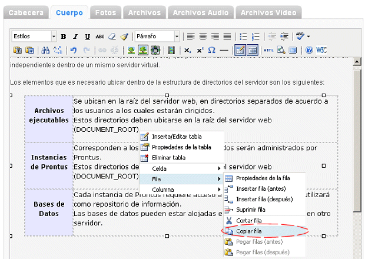Image resolution: width=365 pixels, height=259 pixels.
Task: Select Eliminar tabla menu entry
Action: coord(181,158)
